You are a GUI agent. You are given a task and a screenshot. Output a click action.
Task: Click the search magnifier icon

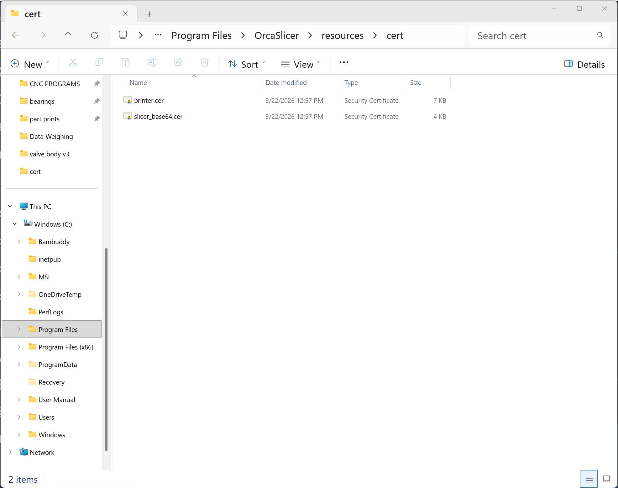(x=600, y=35)
